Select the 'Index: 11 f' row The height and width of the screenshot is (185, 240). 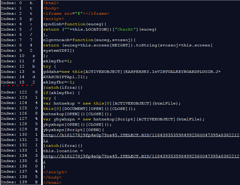[18, 61]
